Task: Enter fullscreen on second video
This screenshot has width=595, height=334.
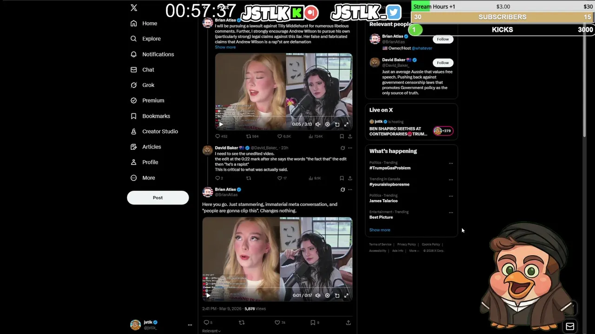Action: [346, 295]
